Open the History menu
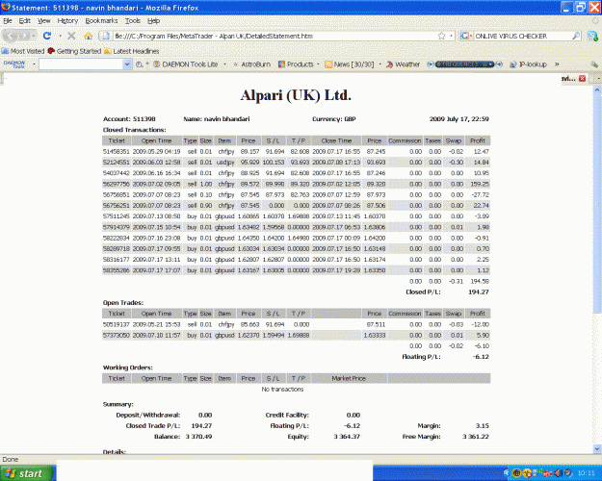Image resolution: width=602 pixels, height=481 pixels. click(67, 21)
